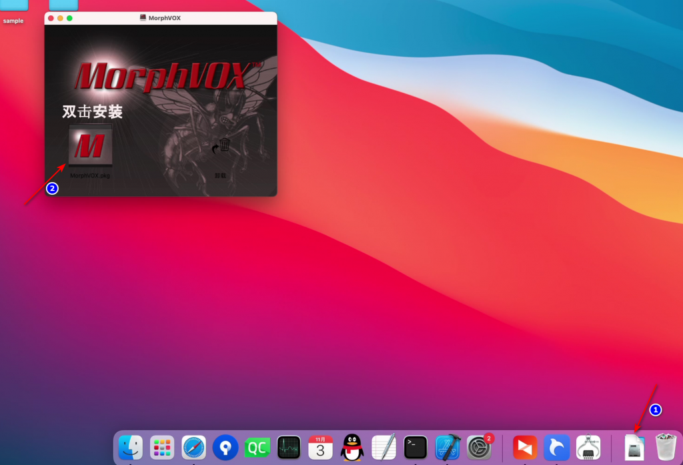
Task: Click the MorphVOX title bar proxy icon
Action: pos(143,18)
